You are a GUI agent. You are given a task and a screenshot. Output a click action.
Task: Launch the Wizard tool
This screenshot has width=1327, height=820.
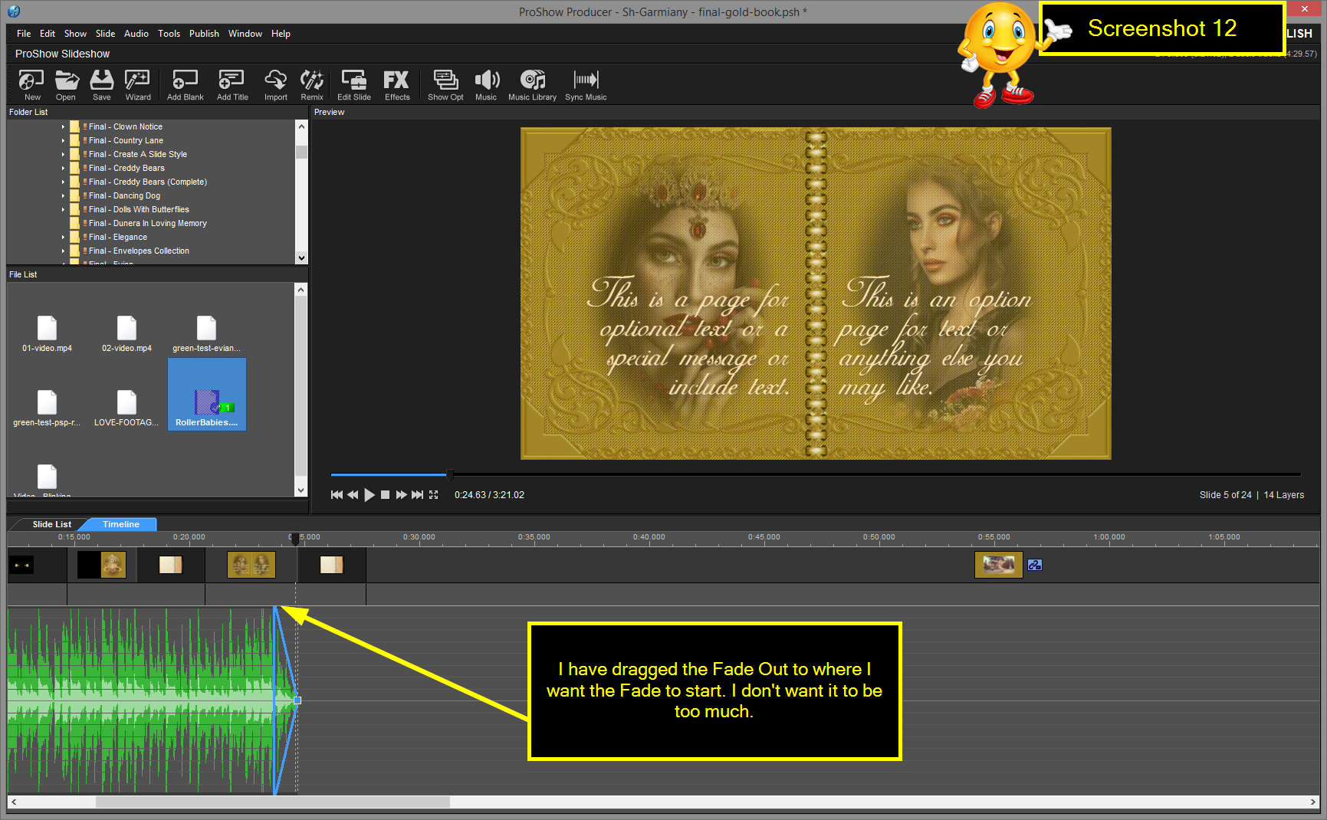coord(138,85)
